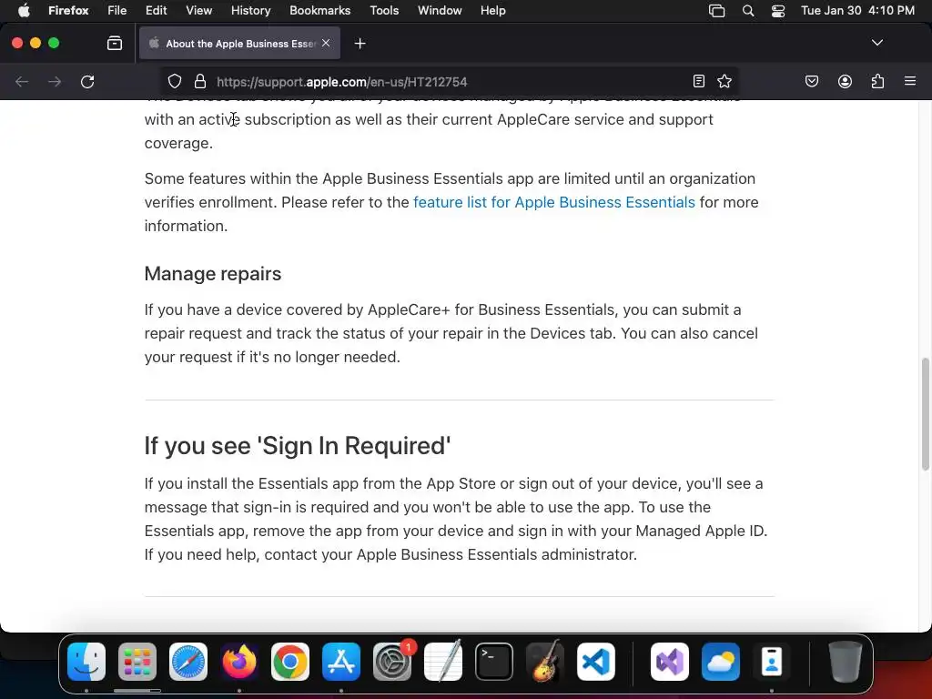Open new tab with plus button
This screenshot has width=932, height=699.
360,44
